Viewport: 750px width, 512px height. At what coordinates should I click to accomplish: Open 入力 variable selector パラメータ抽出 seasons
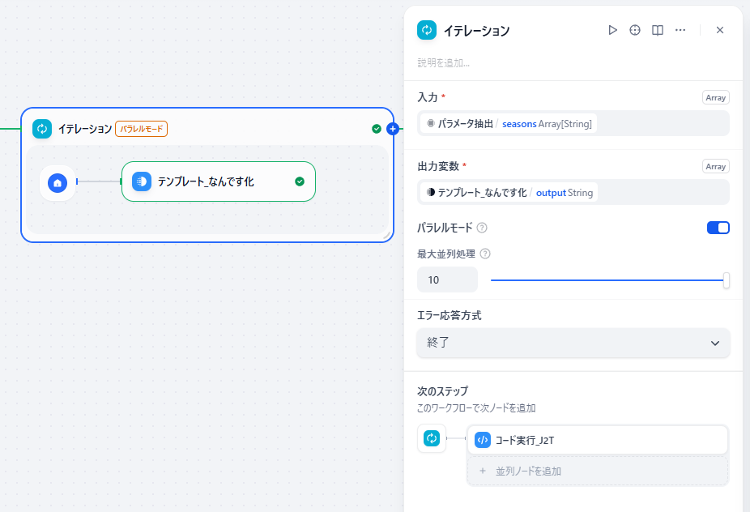pos(573,123)
